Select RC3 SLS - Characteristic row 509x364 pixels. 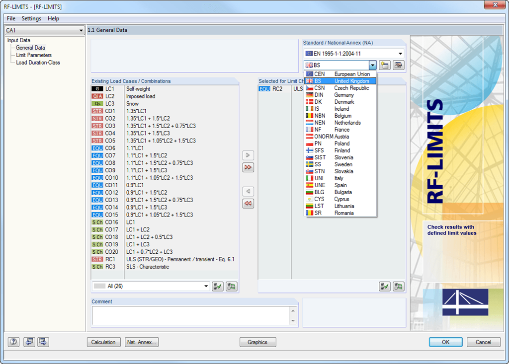(x=165, y=267)
